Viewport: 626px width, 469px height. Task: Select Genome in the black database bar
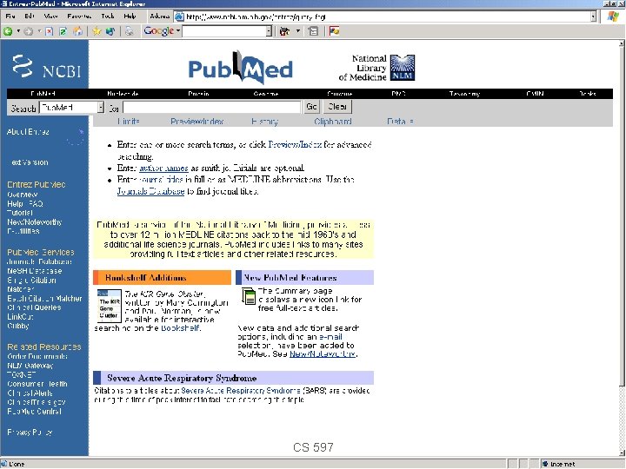point(266,94)
